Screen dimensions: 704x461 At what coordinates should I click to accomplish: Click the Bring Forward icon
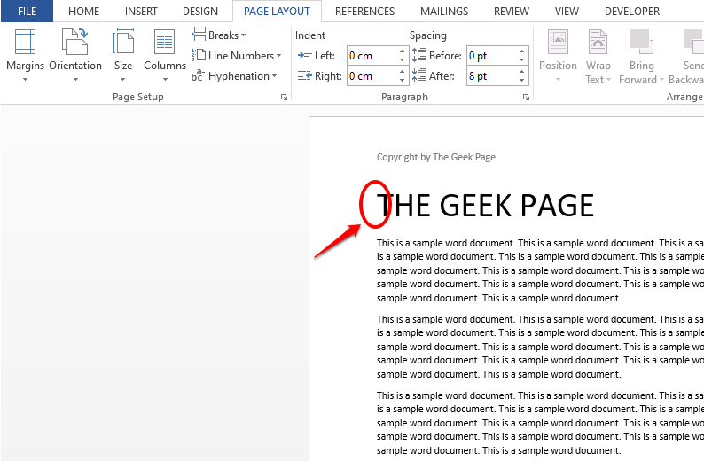[x=642, y=42]
